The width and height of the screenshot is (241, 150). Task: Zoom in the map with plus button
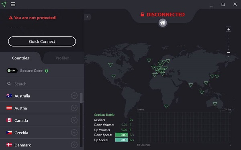229,29
